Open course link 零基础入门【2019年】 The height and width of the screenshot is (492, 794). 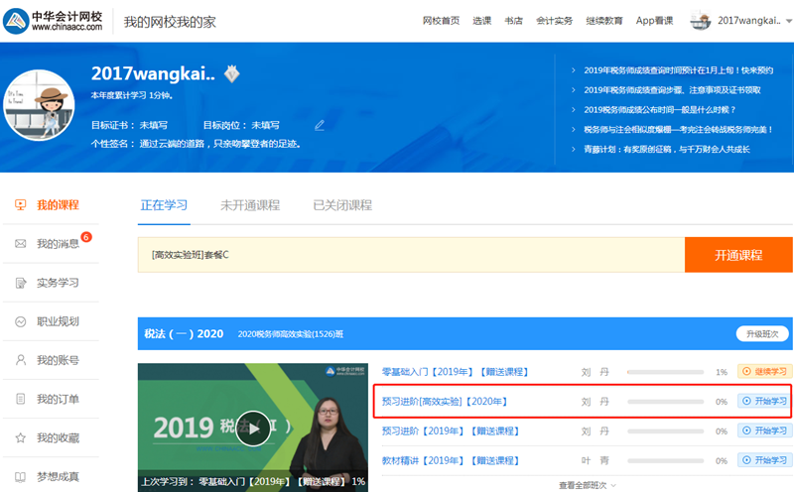(456, 372)
